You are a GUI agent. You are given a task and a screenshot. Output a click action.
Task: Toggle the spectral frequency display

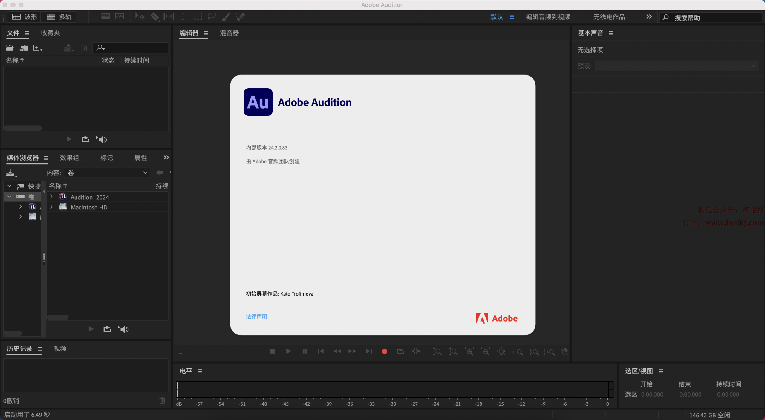(x=105, y=16)
